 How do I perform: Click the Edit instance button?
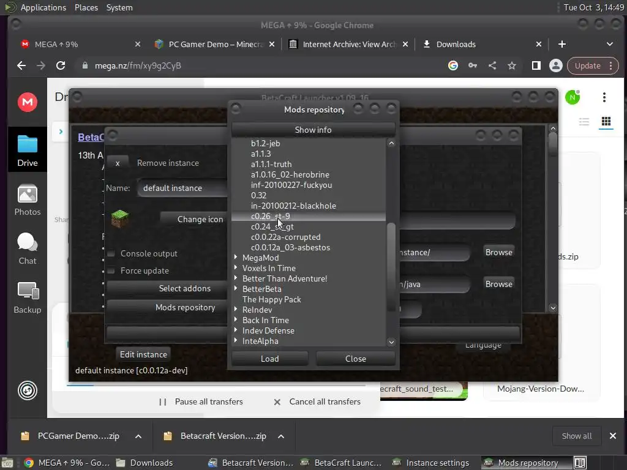143,354
